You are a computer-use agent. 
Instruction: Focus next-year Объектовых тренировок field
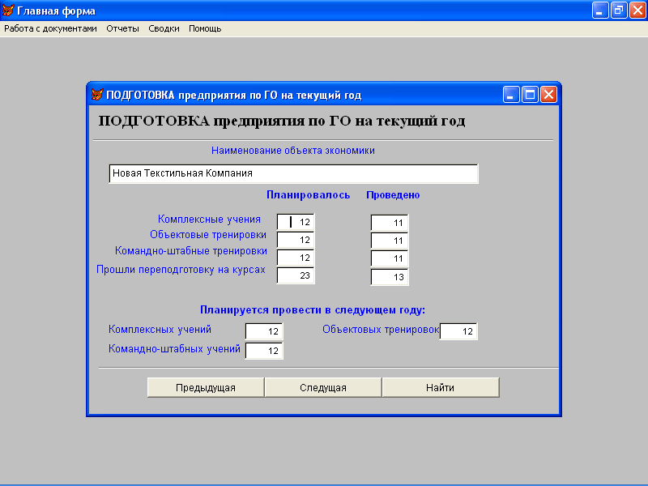point(458,331)
